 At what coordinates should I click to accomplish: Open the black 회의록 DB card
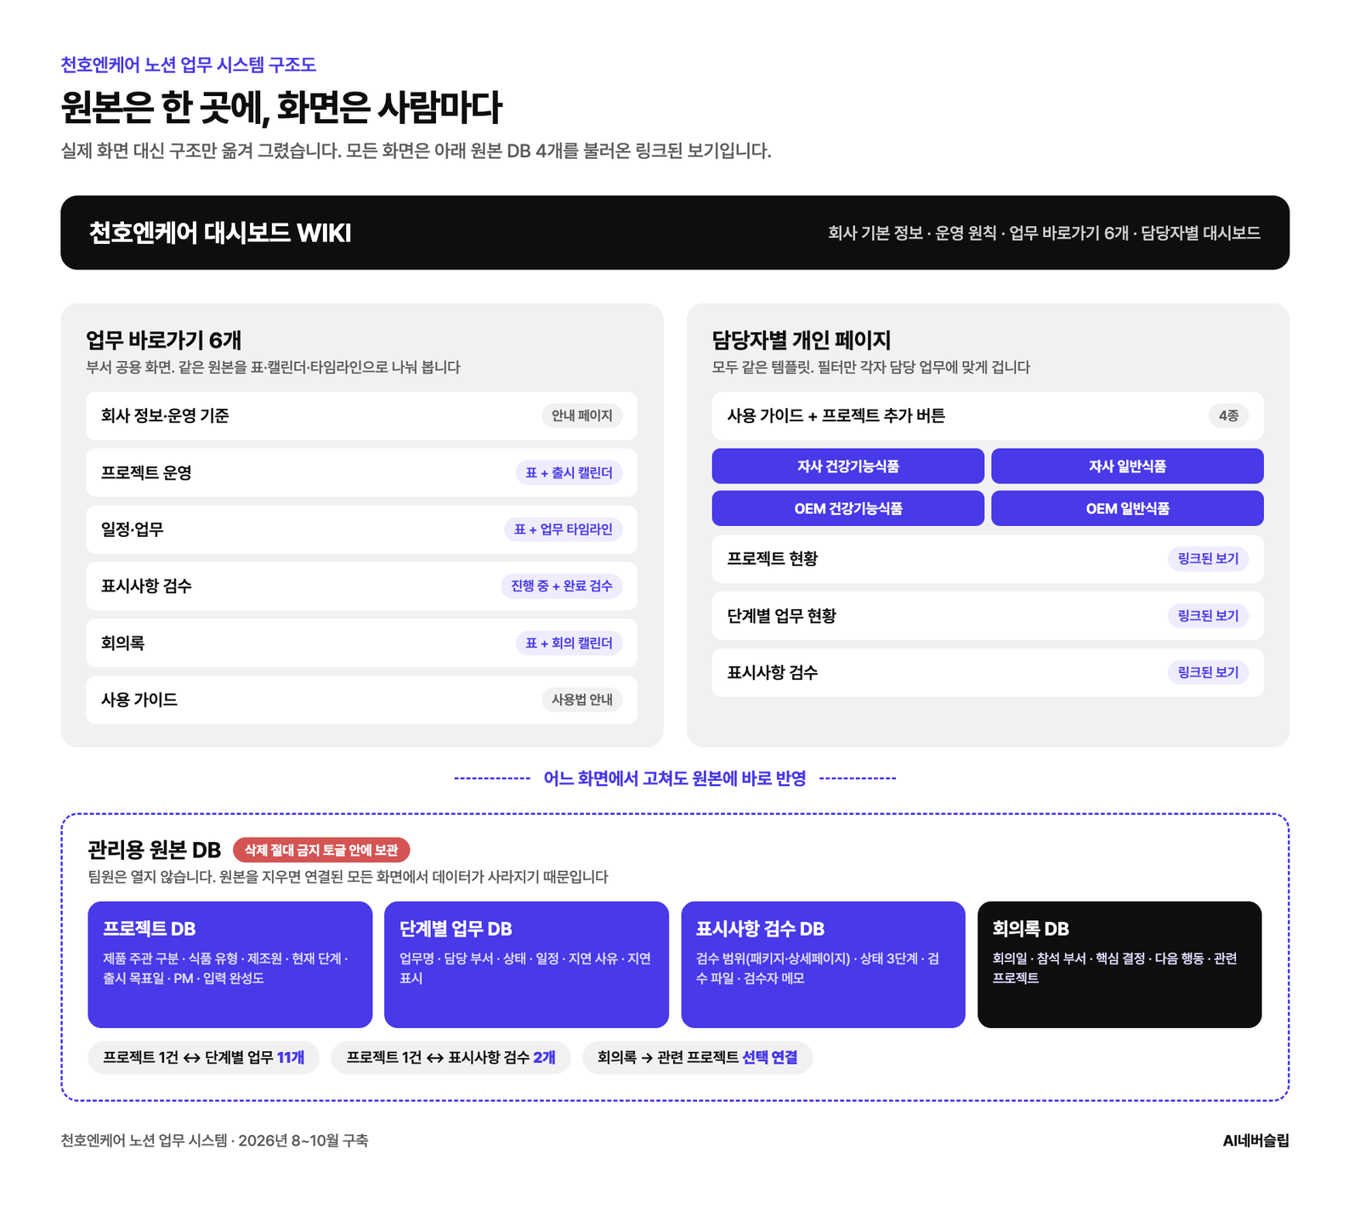[1119, 964]
